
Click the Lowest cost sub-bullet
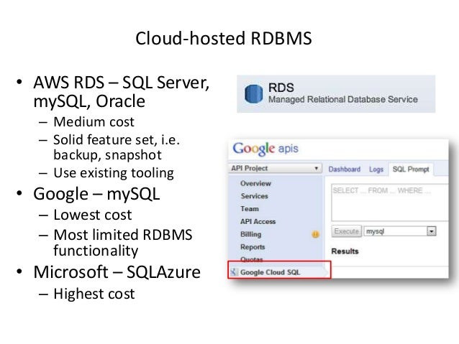[93, 215]
